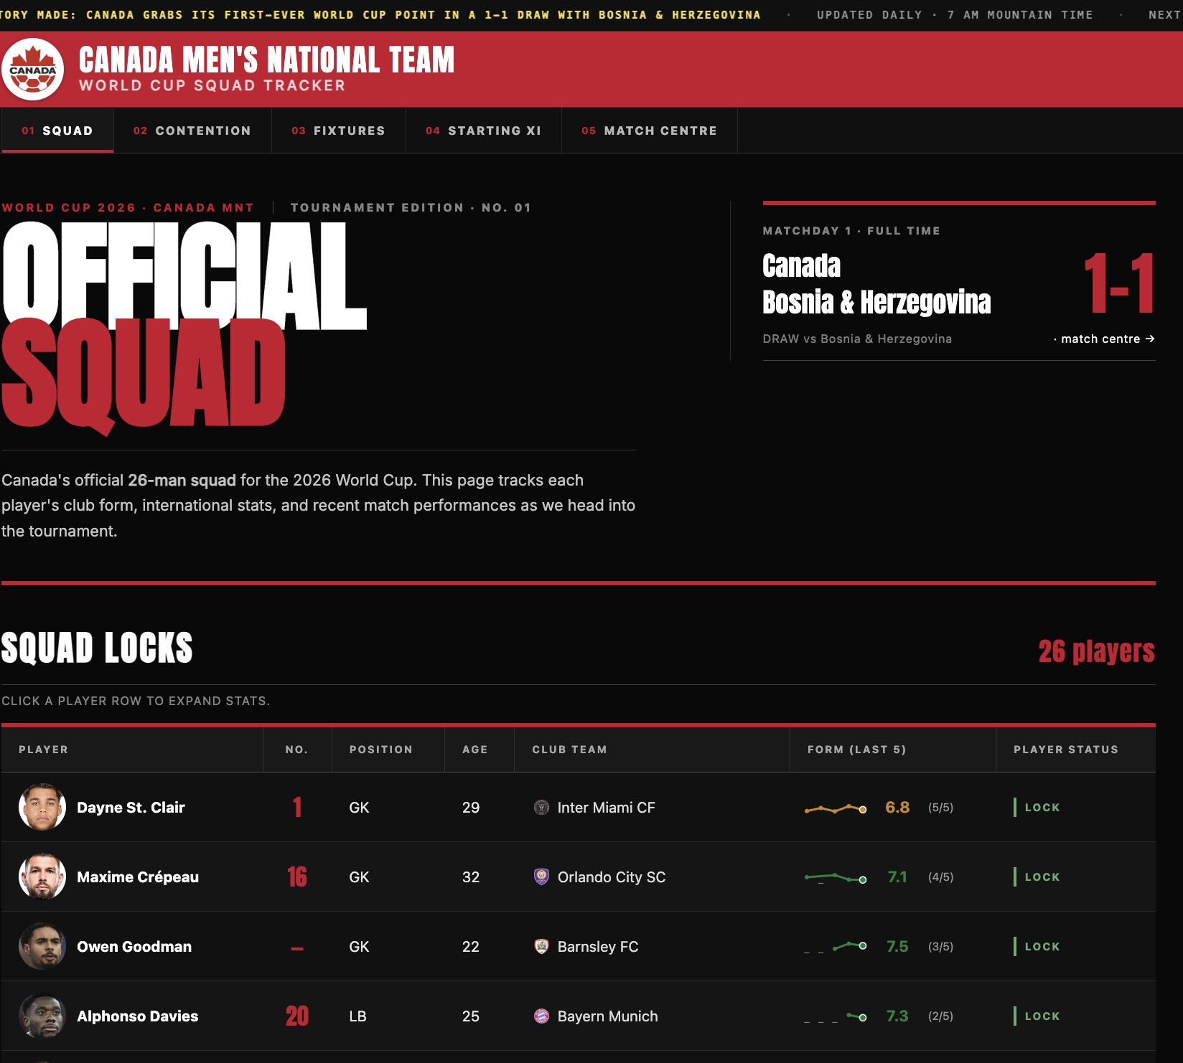
Task: Open the Match Centre tab
Action: coord(650,131)
